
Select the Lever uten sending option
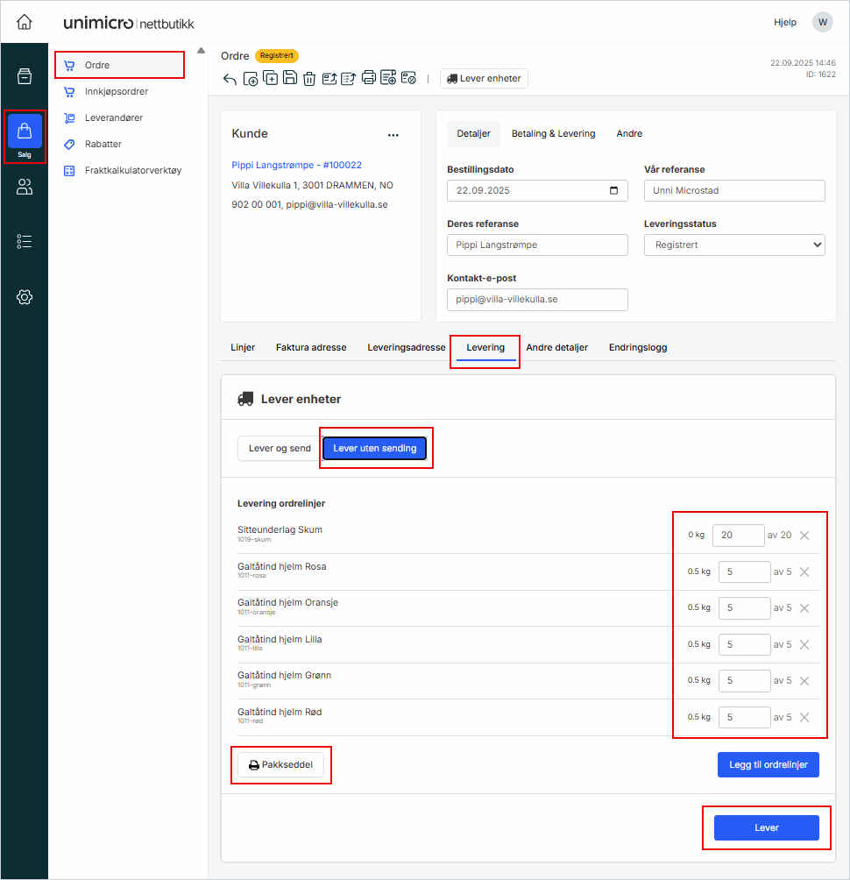pyautogui.click(x=375, y=449)
